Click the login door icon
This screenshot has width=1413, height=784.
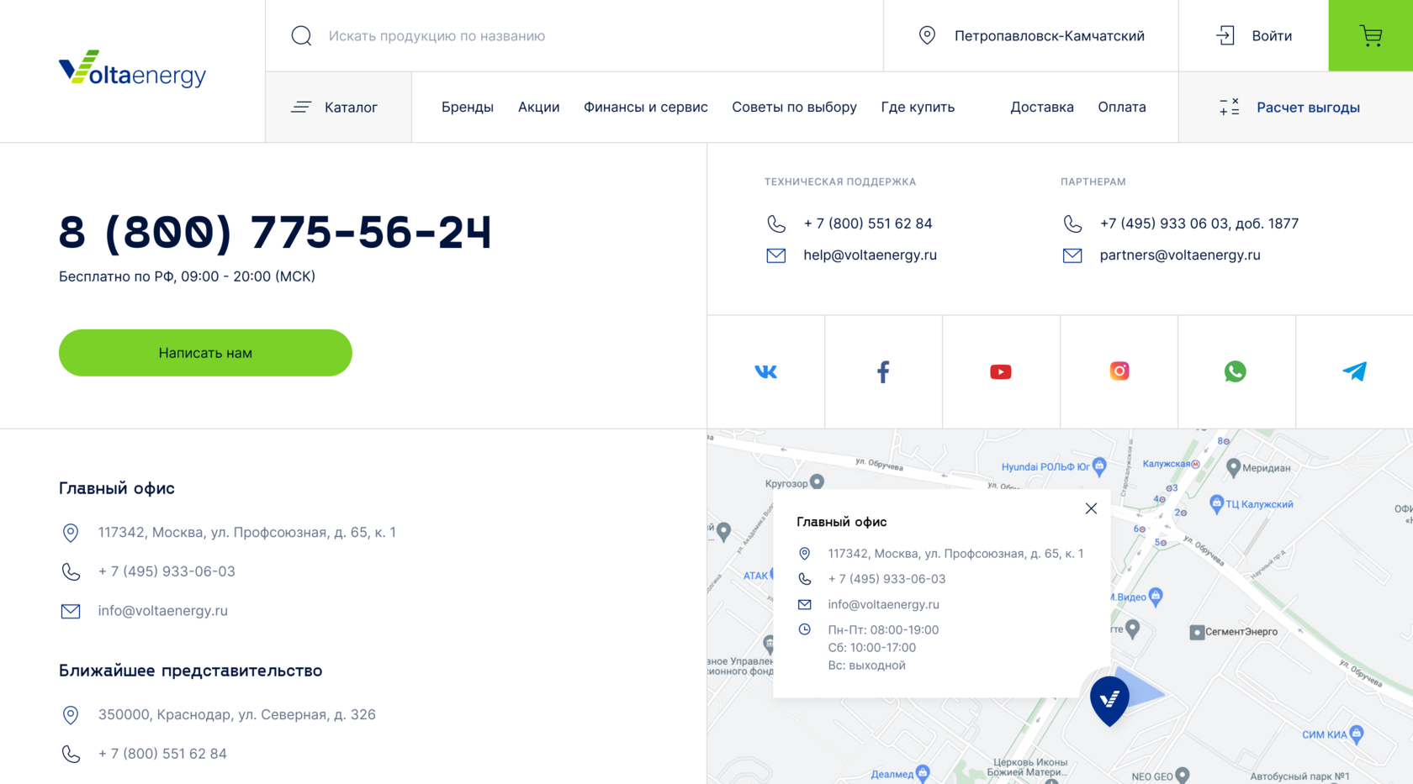(1225, 35)
